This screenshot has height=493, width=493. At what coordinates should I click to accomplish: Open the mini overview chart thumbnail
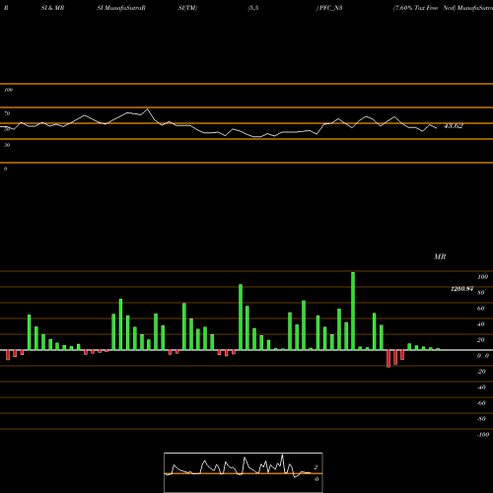pos(244,472)
